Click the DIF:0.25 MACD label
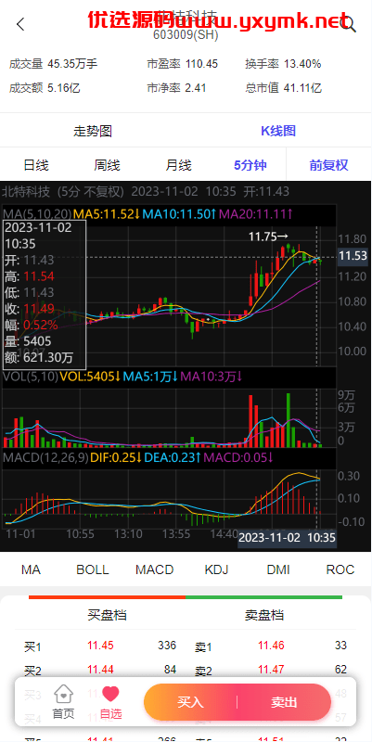The image size is (372, 742). pos(116,457)
